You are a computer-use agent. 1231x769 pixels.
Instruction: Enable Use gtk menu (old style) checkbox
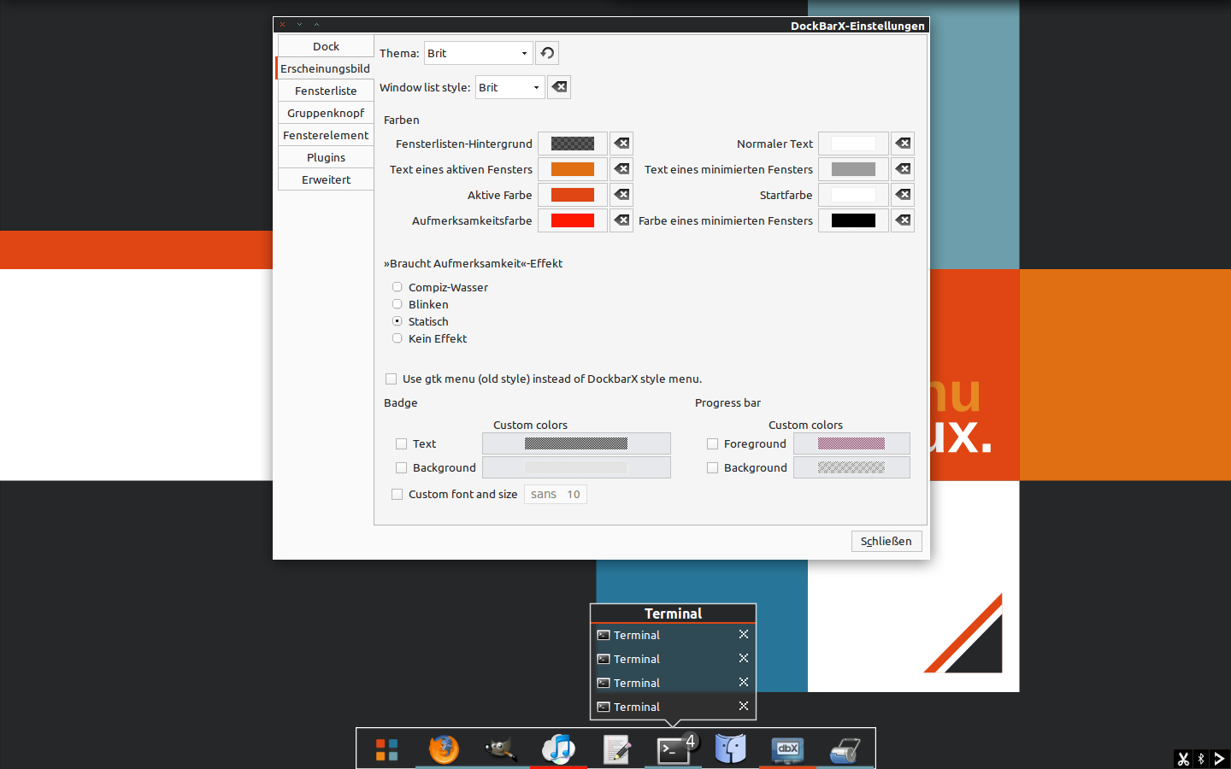pyautogui.click(x=392, y=379)
